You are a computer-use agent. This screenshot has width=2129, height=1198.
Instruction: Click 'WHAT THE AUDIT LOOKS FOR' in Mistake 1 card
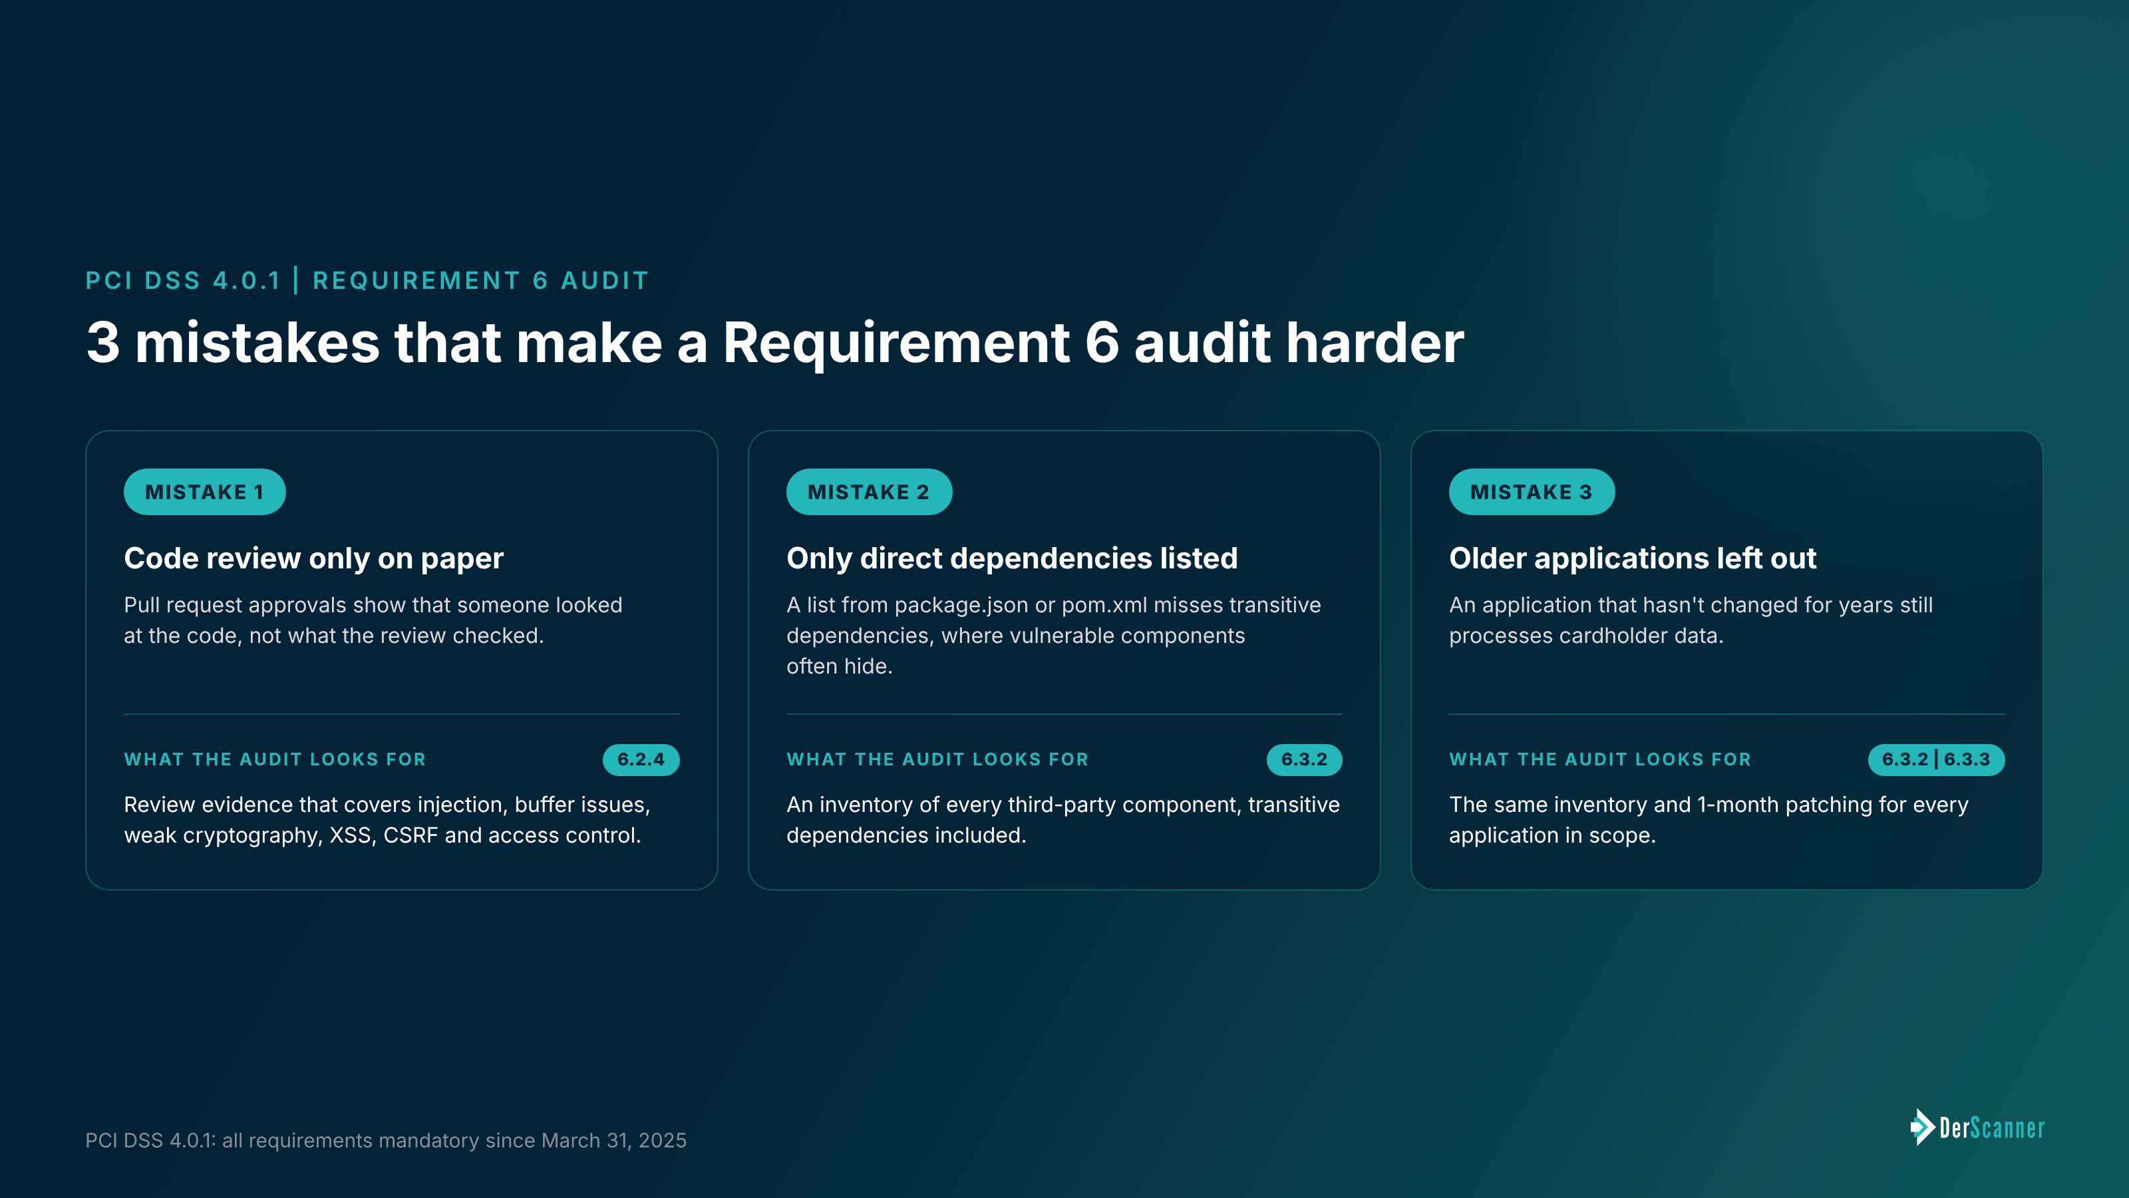click(275, 759)
